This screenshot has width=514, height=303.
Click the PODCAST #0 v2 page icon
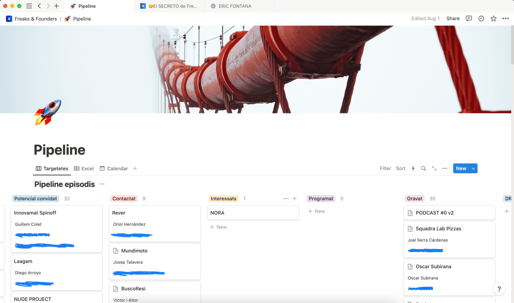pyautogui.click(x=410, y=213)
